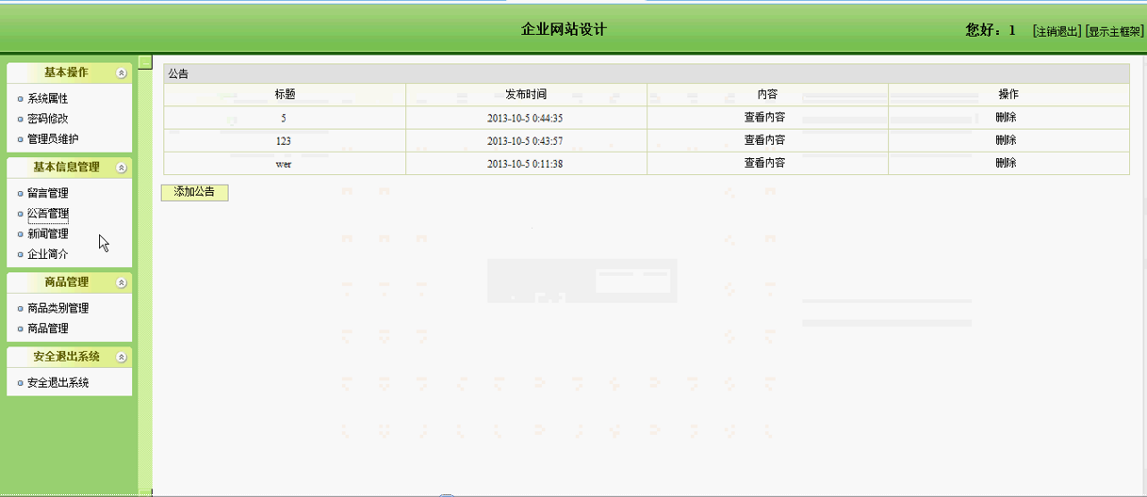This screenshot has width=1147, height=497.
Task: Click the 内容 column header
Action: click(767, 95)
